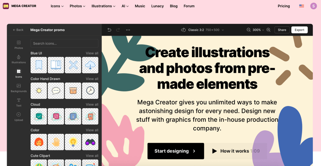The image size is (321, 166).
Task: Zoom in with the plus magnifier
Action: click(x=269, y=30)
